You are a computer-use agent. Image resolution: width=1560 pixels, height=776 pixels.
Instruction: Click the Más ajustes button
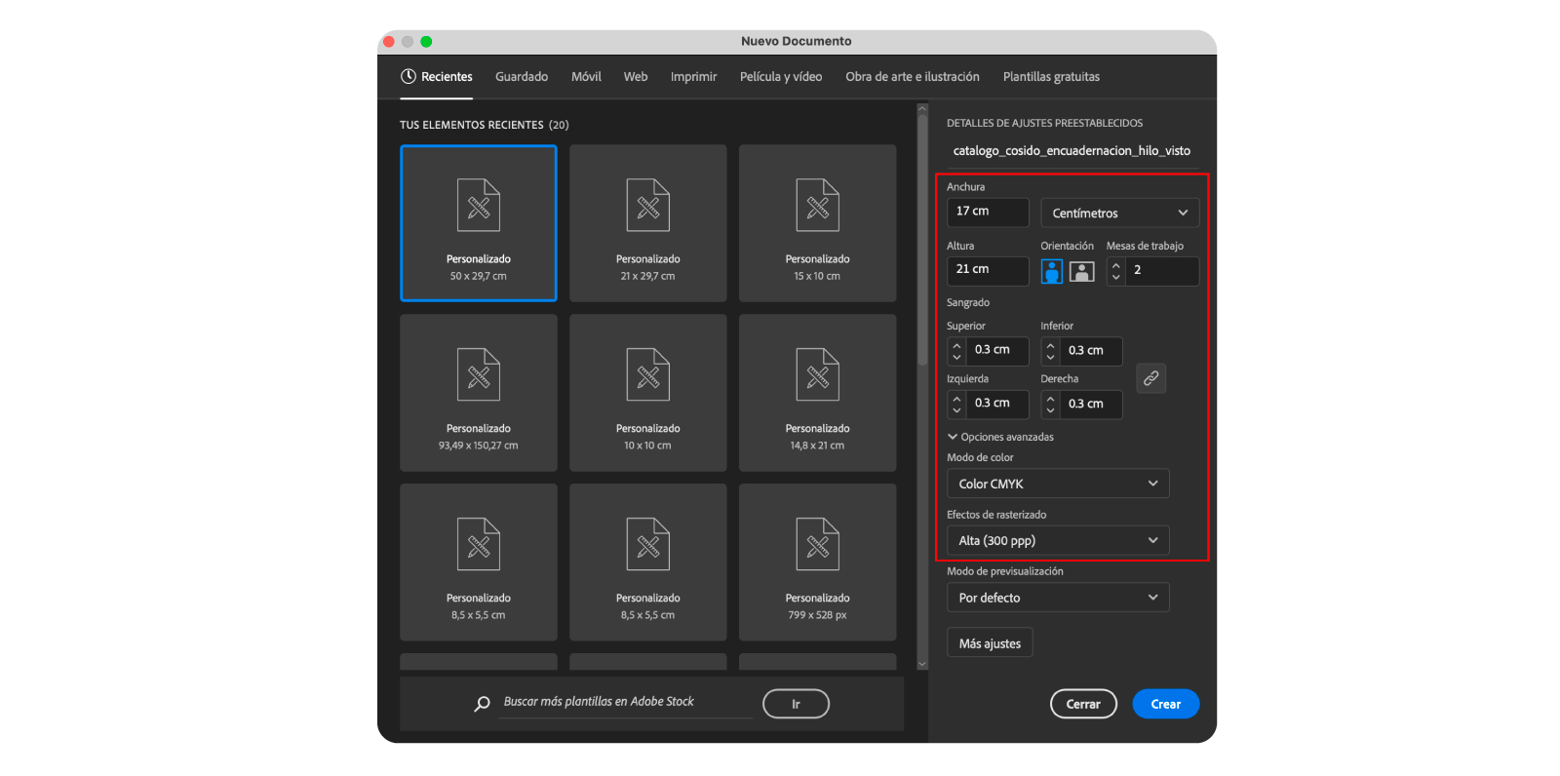tap(990, 643)
